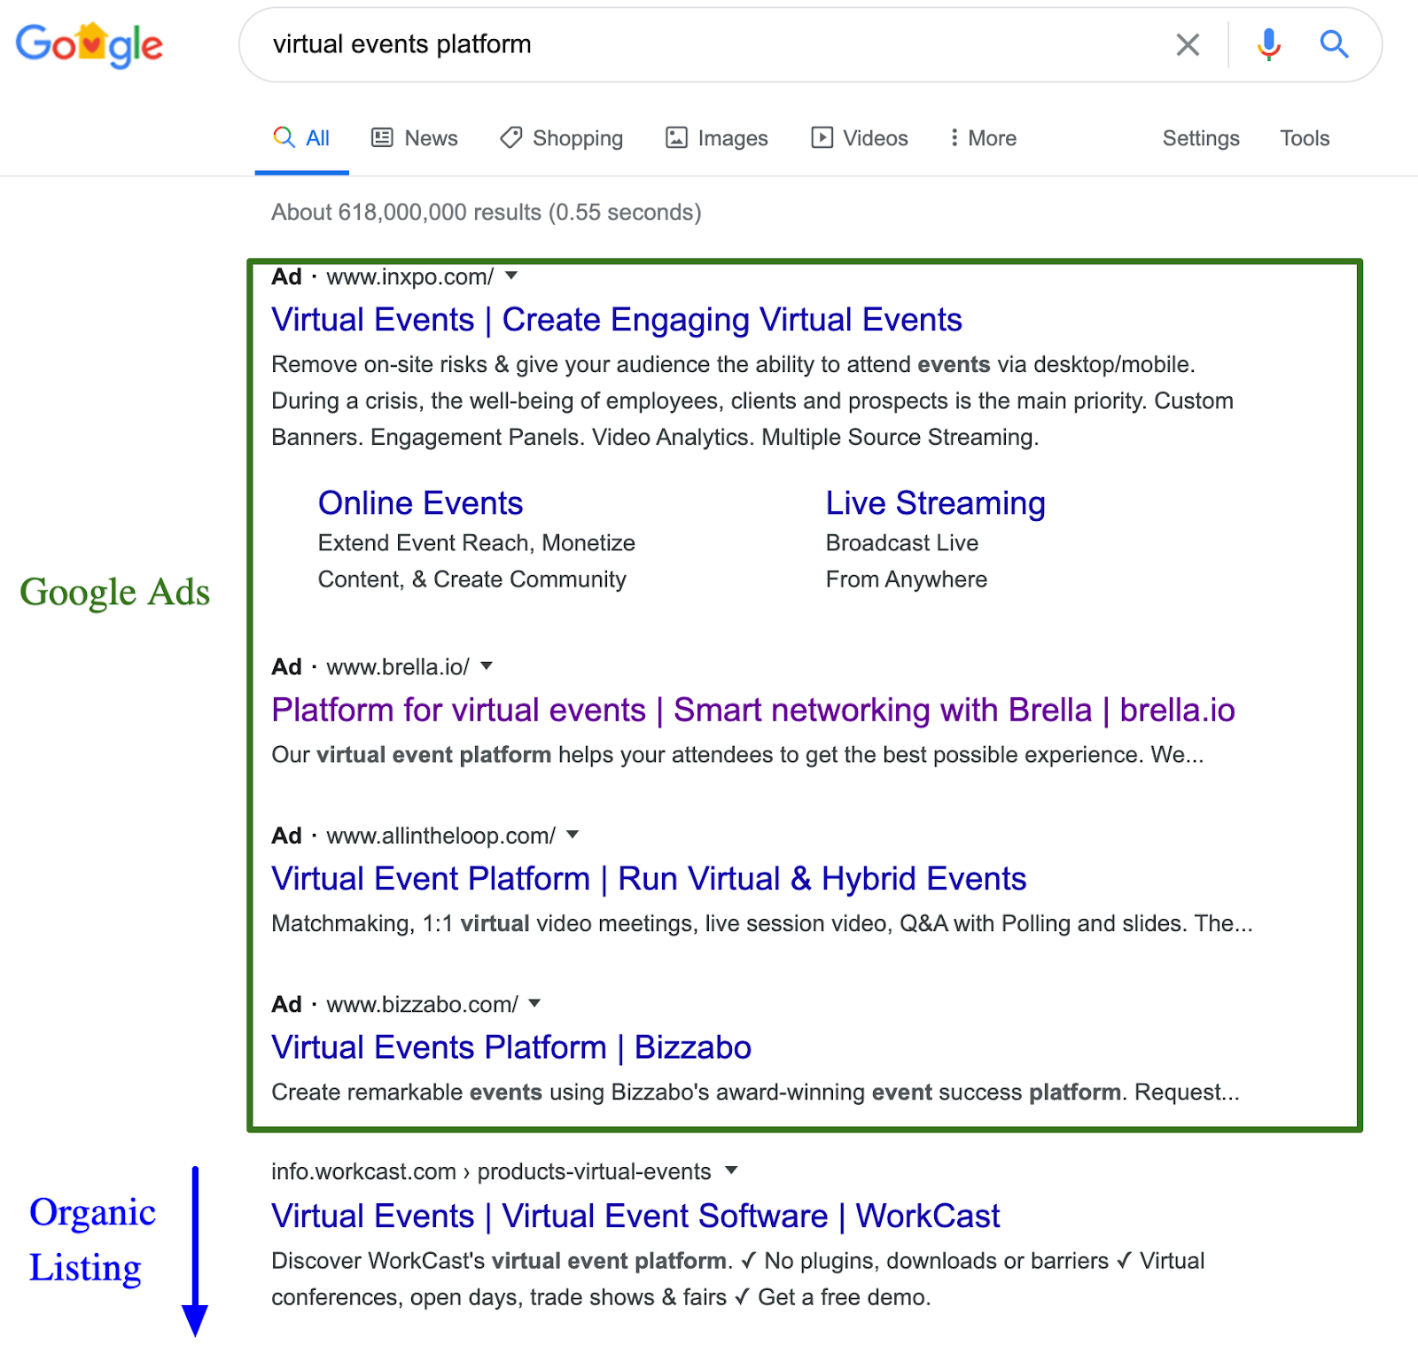Visit the 'Online Events' sitelink
The height and width of the screenshot is (1353, 1418).
point(421,503)
